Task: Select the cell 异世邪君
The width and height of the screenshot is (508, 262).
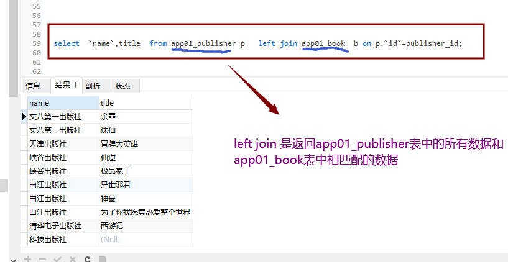Action: 145,184
